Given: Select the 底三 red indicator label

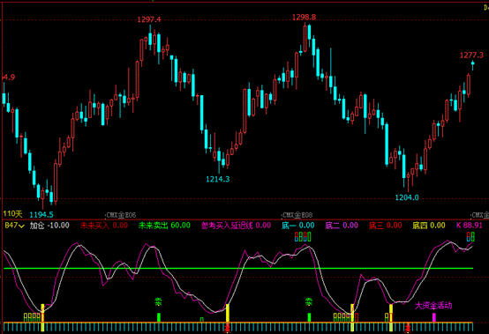Looking at the screenshot, I should 376,226.
